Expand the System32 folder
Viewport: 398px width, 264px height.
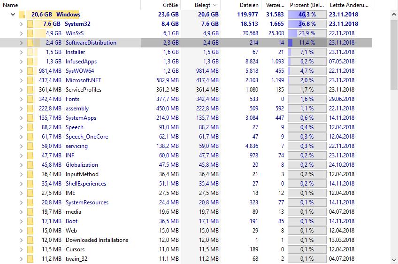[x=21, y=24]
